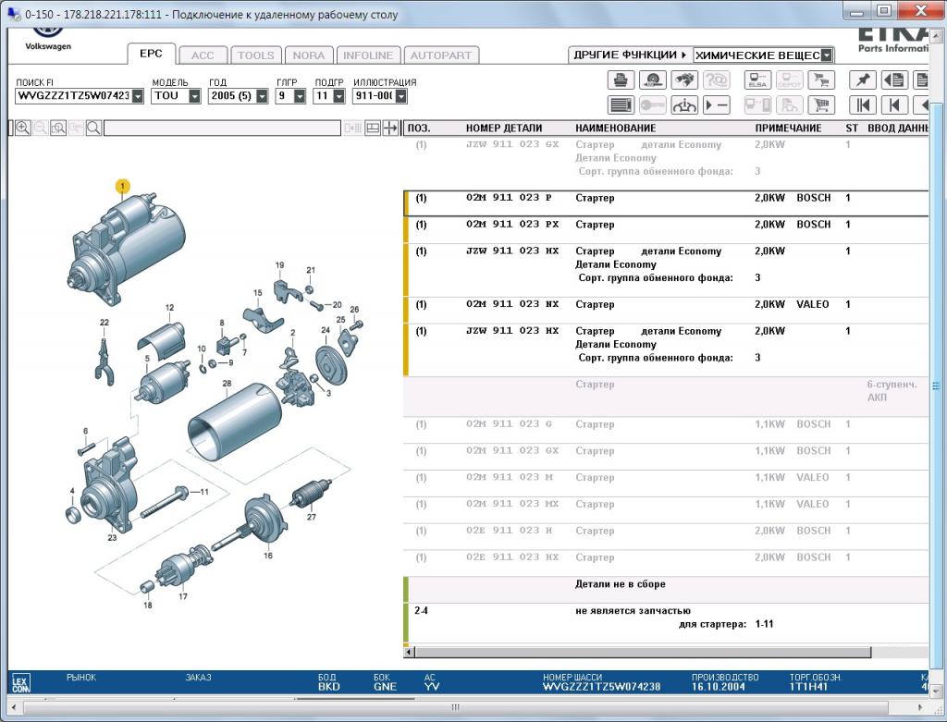Expand the ГЛГР main group dropdown
The width and height of the screenshot is (947, 722).
(x=300, y=96)
